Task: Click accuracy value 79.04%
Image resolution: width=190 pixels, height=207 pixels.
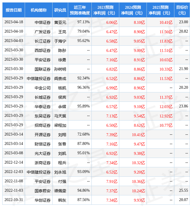Action: tap(83, 31)
